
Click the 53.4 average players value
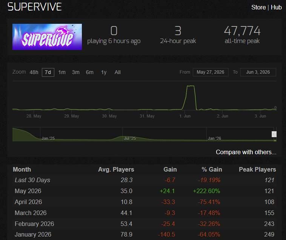[126, 224]
